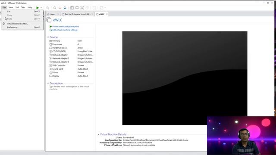Open the Tabs menu

tap(23, 7)
